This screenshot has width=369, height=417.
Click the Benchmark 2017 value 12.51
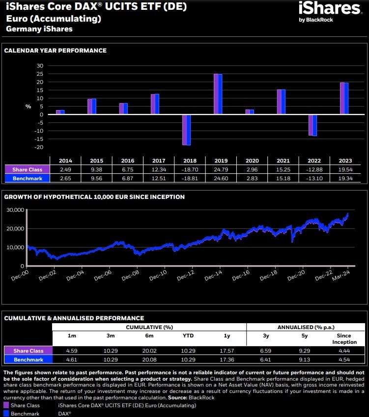coord(159,178)
